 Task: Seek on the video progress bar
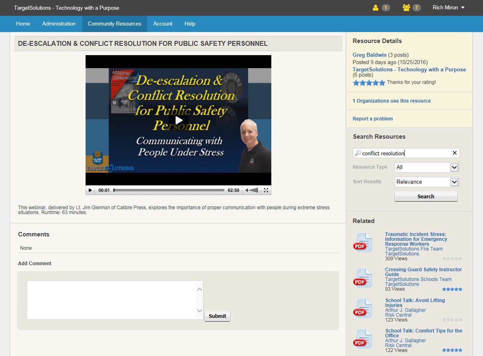point(169,190)
